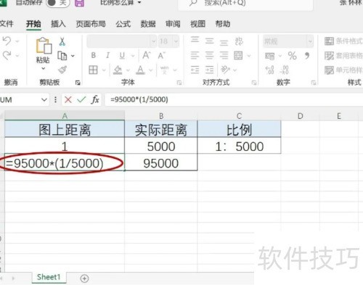
Task: Add a new sheet with plus button
Action: tap(84, 278)
